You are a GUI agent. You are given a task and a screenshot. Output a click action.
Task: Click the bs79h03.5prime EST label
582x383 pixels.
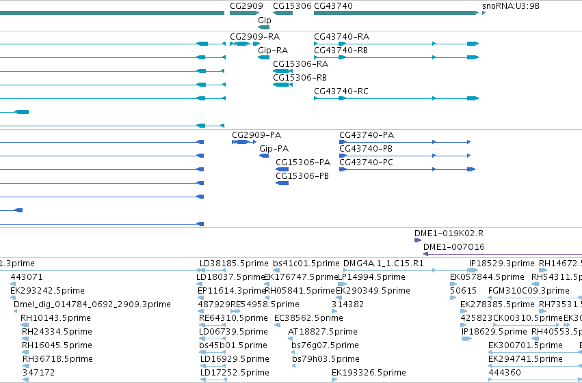(x=326, y=359)
